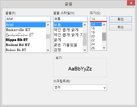Image resolution: width=137 pixels, height=107 pixels.
Task: Click scroll-up arrow in font list
Action: point(48,25)
